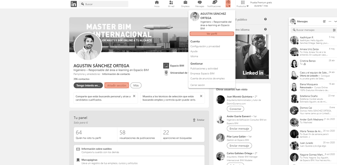The width and height of the screenshot is (337, 165).
Task: Click the compose new message icon
Action: [x=324, y=21]
